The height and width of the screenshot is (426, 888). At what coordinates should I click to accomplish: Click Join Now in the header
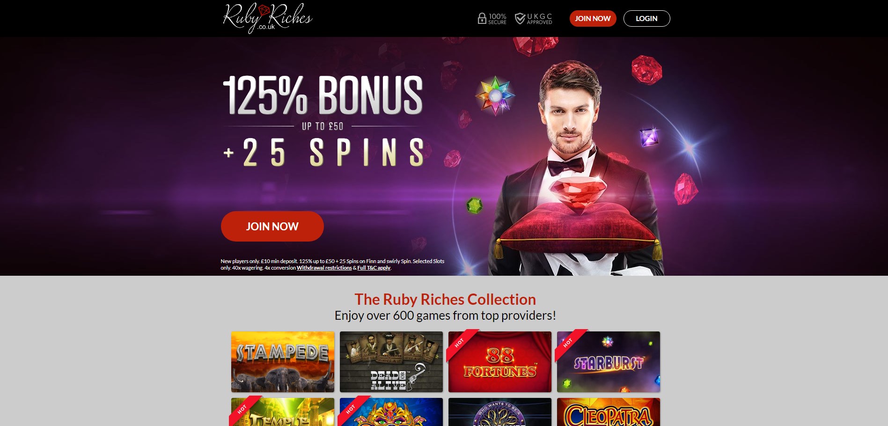[593, 18]
